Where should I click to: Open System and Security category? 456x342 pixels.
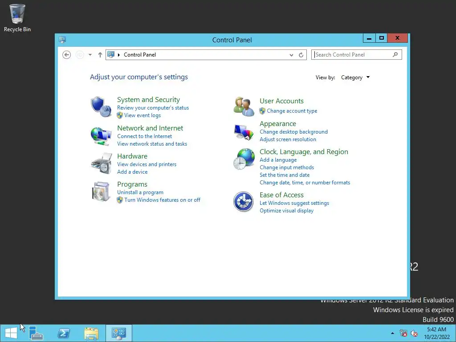coord(148,99)
